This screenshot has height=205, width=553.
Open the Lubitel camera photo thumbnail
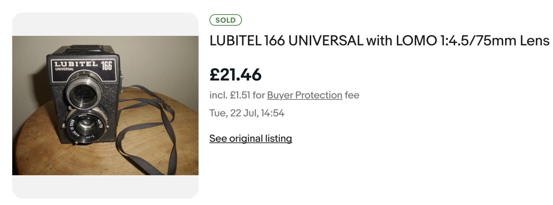tap(105, 105)
